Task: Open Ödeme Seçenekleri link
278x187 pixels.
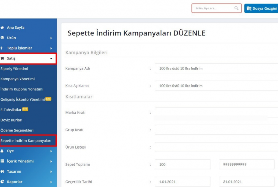Action: [x=17, y=130]
